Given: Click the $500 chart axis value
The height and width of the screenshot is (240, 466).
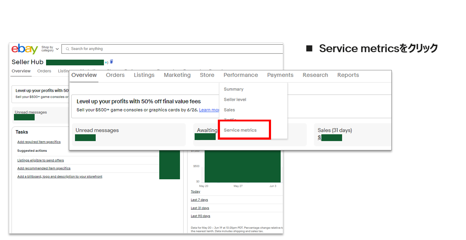Looking at the screenshot, I should 196,166.
